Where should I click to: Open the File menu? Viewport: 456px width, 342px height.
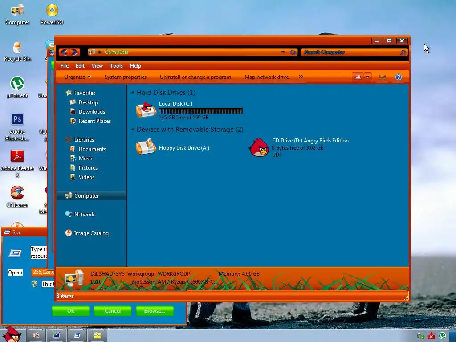coord(65,66)
